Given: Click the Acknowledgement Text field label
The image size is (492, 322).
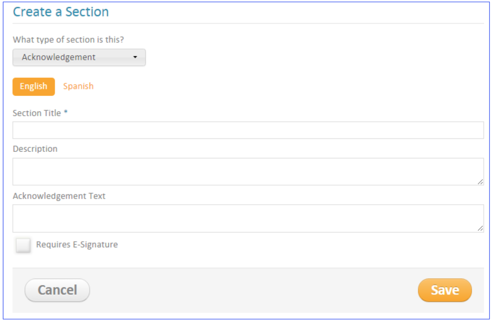Looking at the screenshot, I should tap(59, 196).
